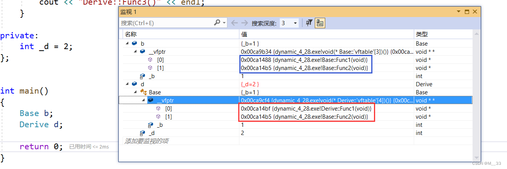
Task: Click the [0] element icon of Base::Func1 row
Action: 150,60
